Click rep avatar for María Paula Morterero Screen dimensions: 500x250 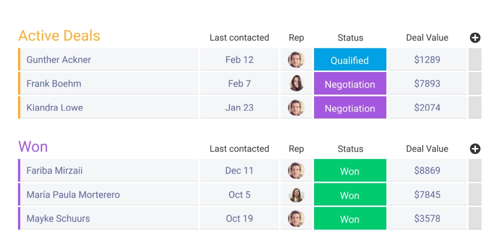pyautogui.click(x=296, y=194)
